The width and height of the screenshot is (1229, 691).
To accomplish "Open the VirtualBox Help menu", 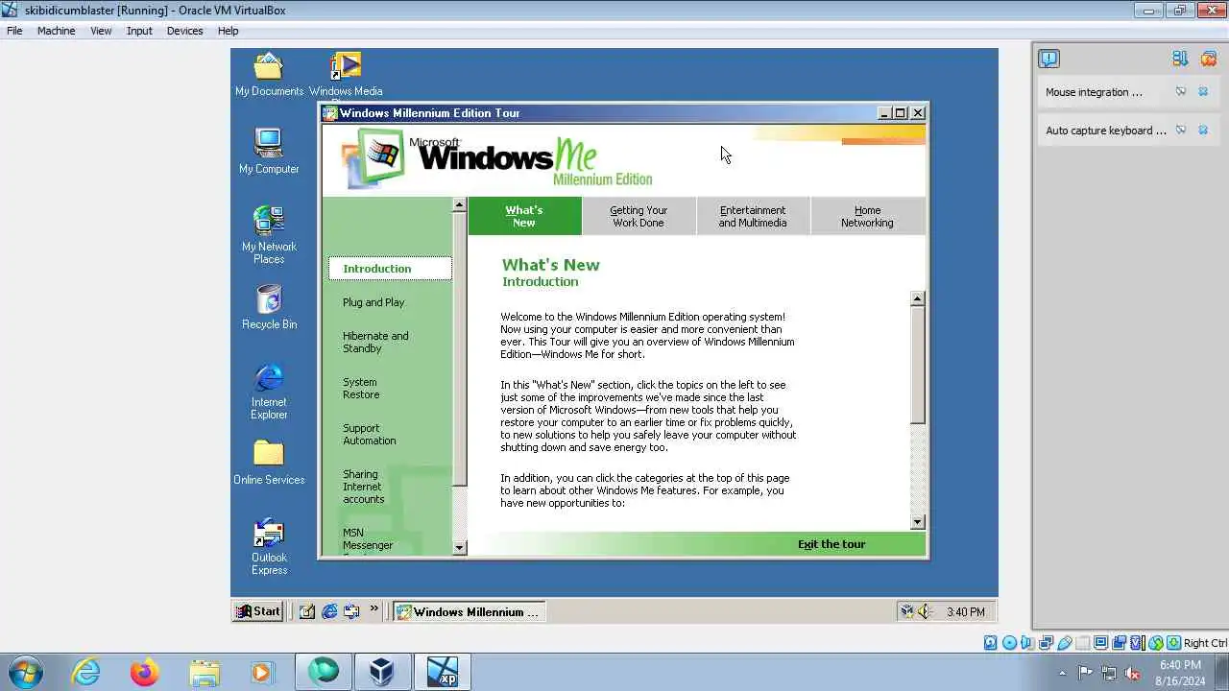I will [228, 31].
